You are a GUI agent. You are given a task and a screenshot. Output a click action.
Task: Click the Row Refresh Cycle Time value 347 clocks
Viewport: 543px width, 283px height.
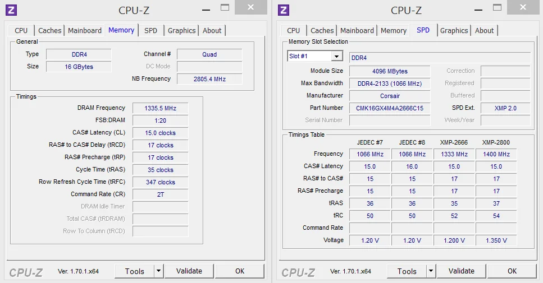(161, 182)
